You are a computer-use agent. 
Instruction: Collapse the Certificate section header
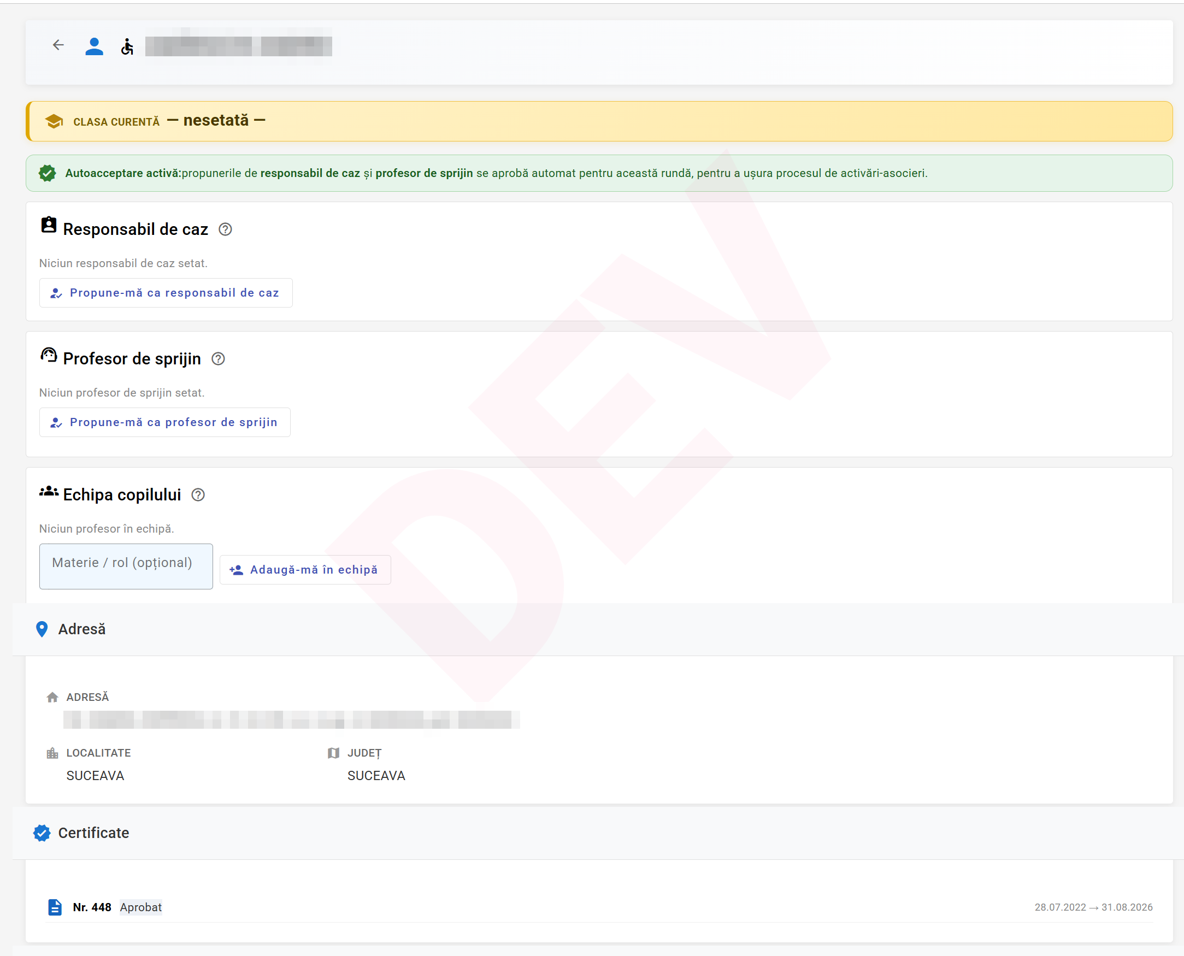tap(598, 833)
